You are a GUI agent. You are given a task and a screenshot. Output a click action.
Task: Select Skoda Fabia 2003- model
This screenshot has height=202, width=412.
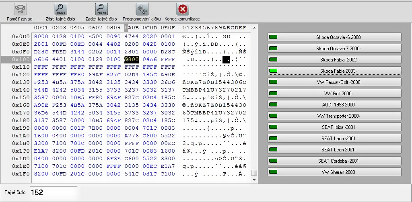click(x=334, y=71)
